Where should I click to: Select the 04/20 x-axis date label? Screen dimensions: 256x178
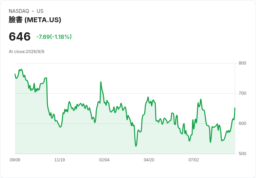click(149, 160)
